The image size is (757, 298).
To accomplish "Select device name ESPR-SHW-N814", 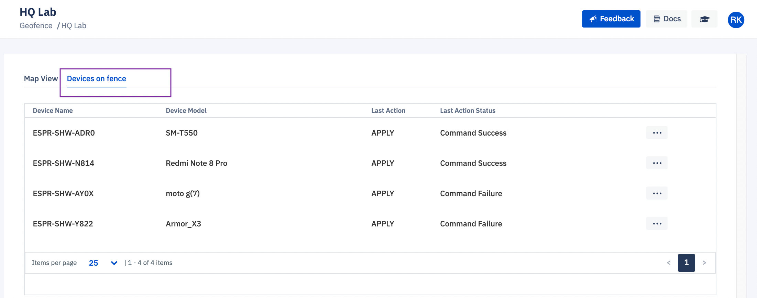I will 64,163.
